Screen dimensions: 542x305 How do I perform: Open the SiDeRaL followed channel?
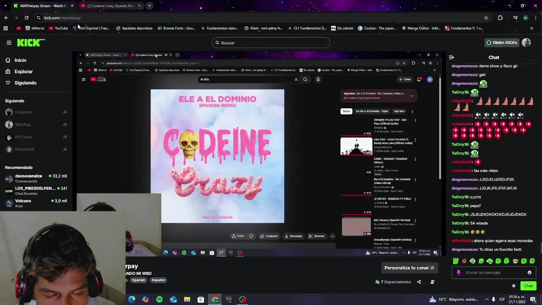point(36,125)
